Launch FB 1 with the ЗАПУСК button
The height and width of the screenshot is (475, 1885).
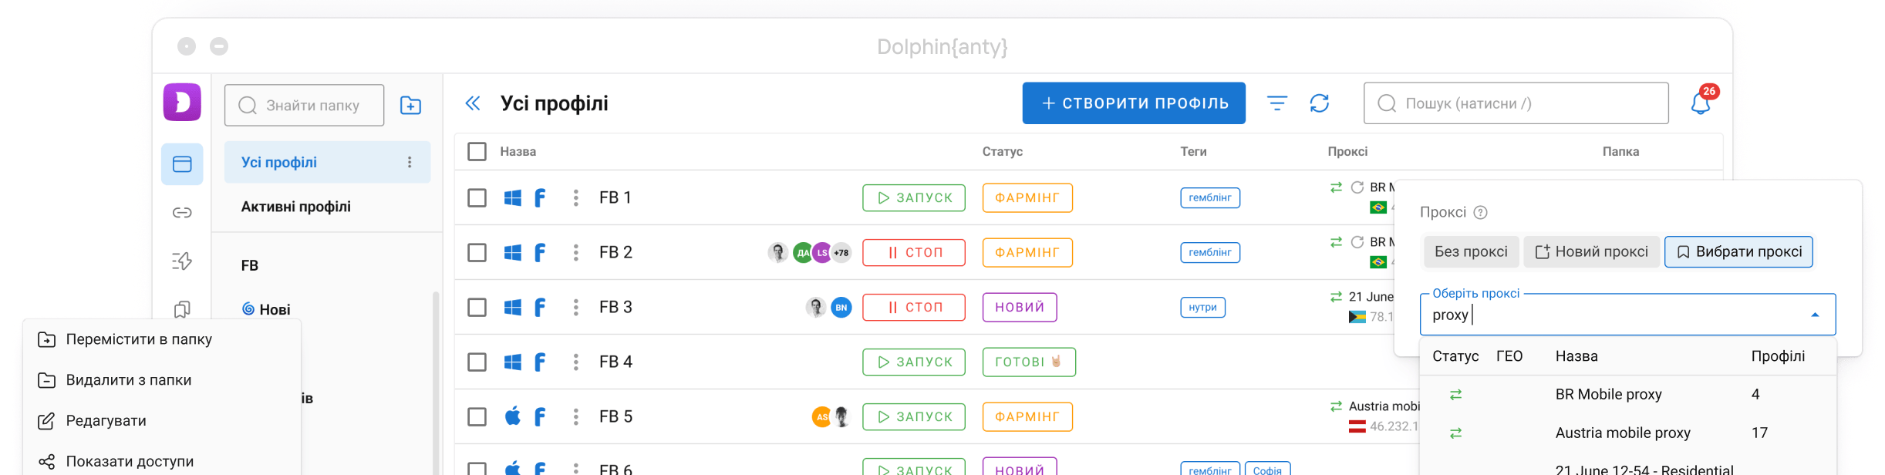914,197
